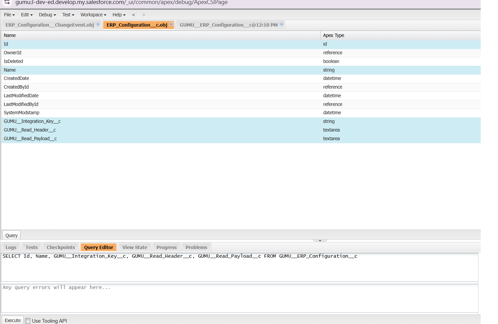Open the Debug dropdown menu
Viewport: 498px width, 324px height.
[x=47, y=15]
